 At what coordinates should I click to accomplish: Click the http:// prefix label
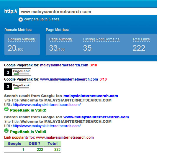pos(11,11)
